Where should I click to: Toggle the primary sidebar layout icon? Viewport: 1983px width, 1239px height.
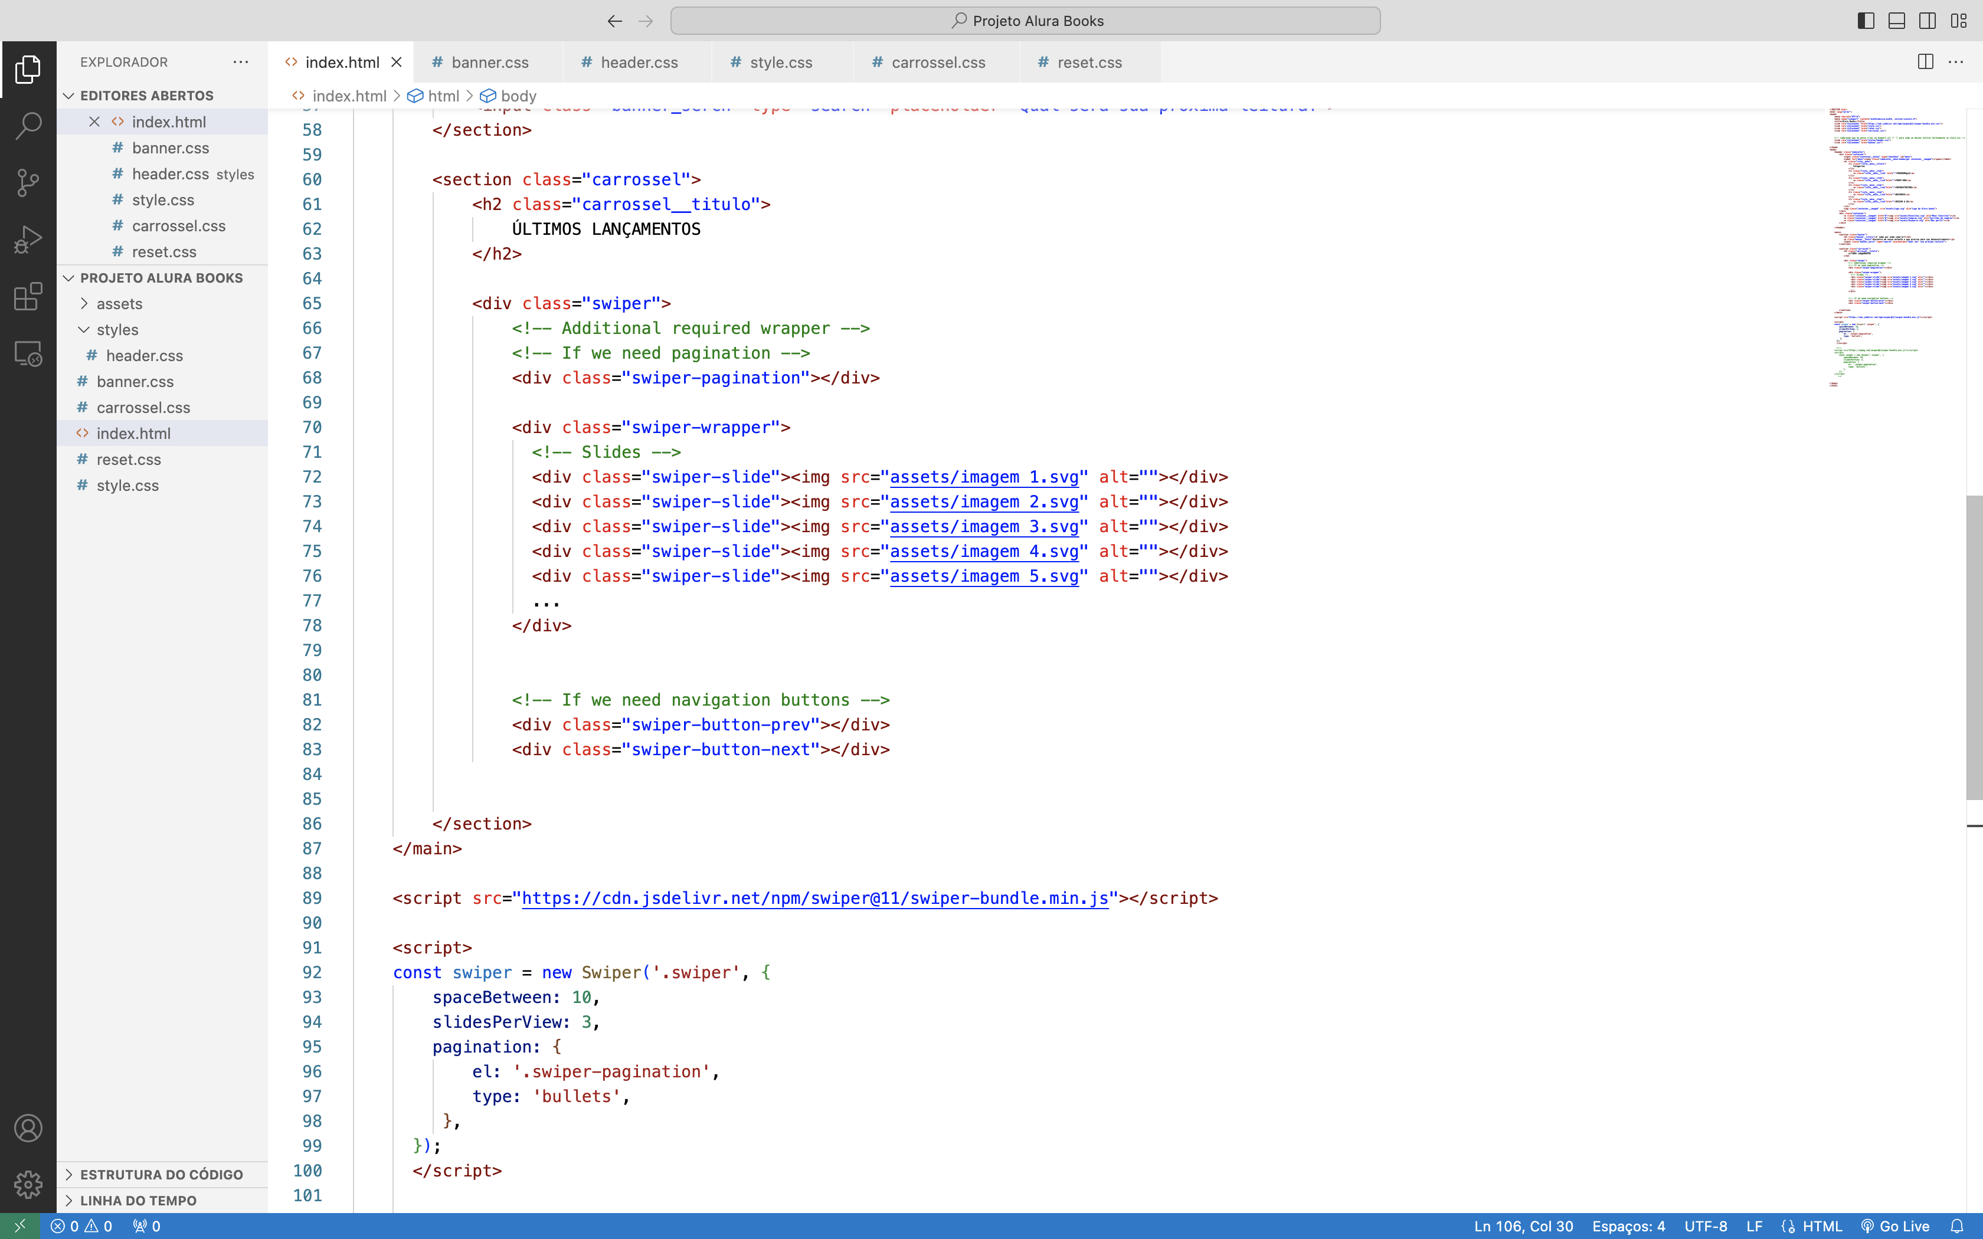click(x=1866, y=21)
